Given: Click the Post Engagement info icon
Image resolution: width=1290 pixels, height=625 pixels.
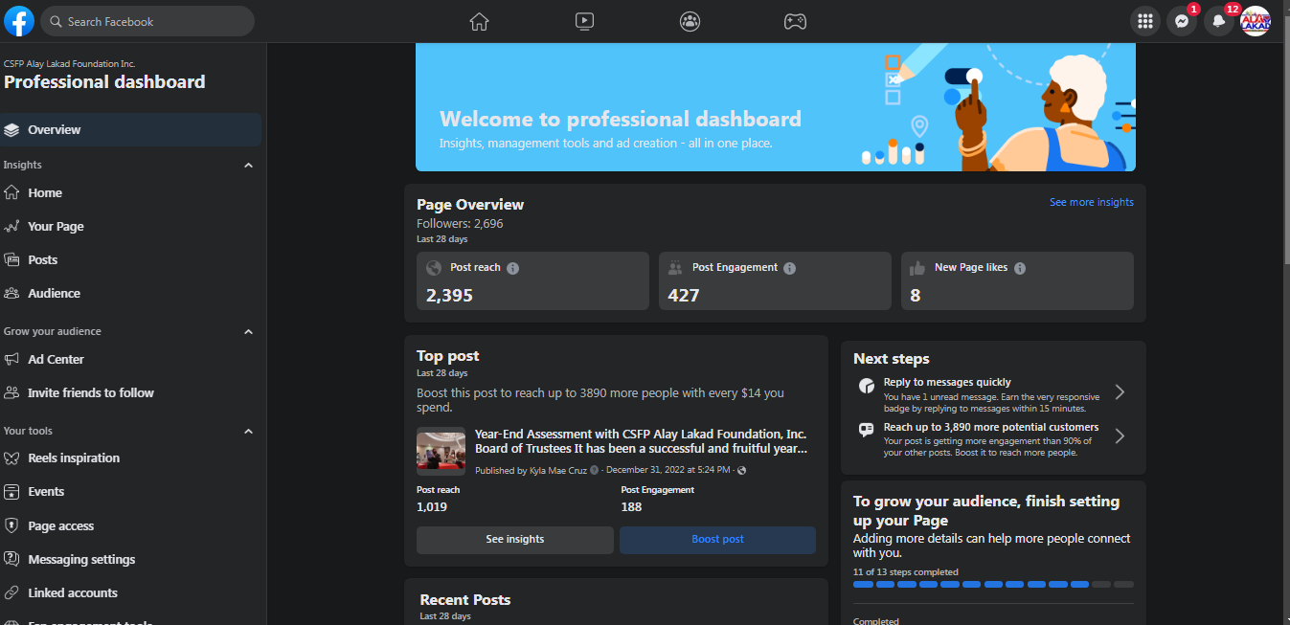Looking at the screenshot, I should click(790, 268).
